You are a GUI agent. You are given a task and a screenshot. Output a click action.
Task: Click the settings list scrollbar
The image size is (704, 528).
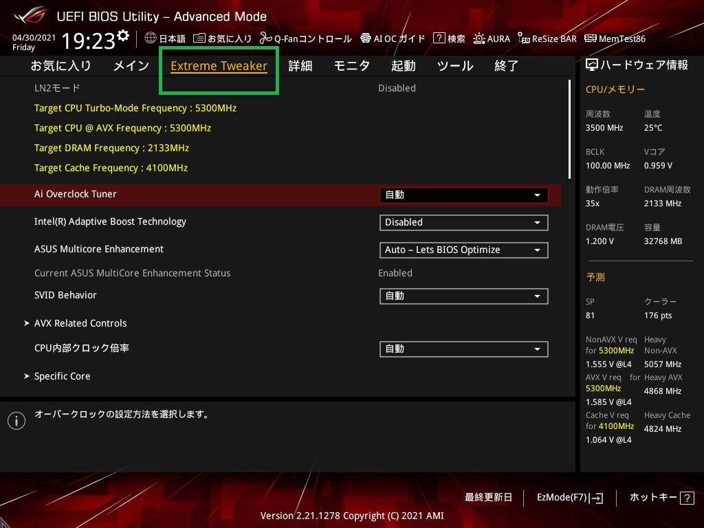569,129
